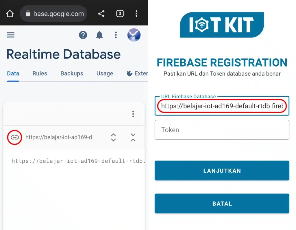Focus the Token input field
This screenshot has width=296, height=230.
tap(222, 130)
